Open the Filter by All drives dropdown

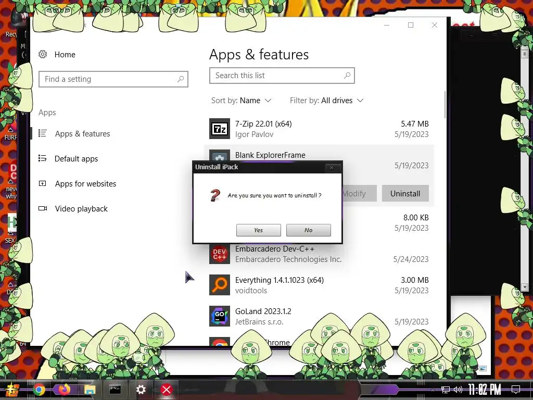pyautogui.click(x=327, y=101)
